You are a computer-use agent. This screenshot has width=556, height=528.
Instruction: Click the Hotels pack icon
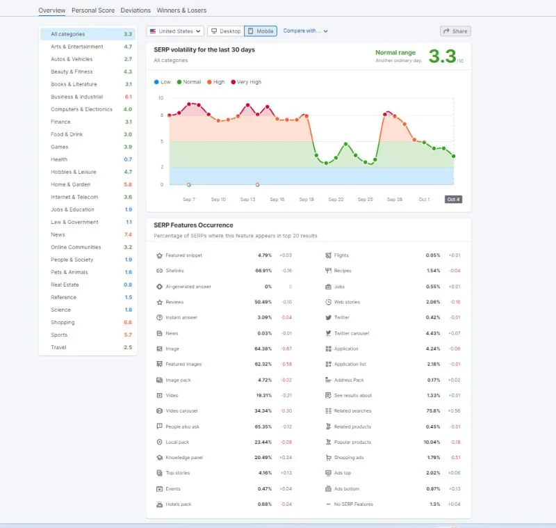click(x=159, y=504)
